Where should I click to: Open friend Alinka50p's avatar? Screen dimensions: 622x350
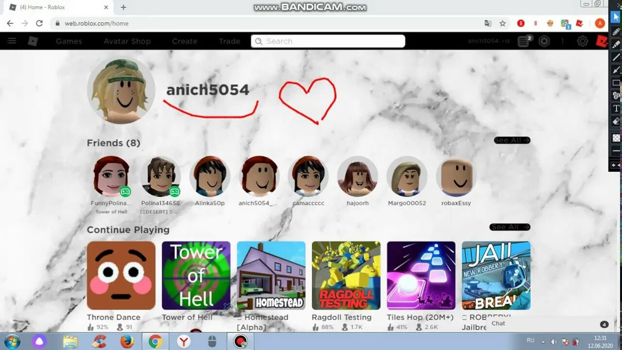coord(210,176)
